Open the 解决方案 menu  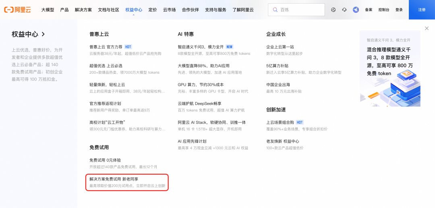pyautogui.click(x=83, y=10)
